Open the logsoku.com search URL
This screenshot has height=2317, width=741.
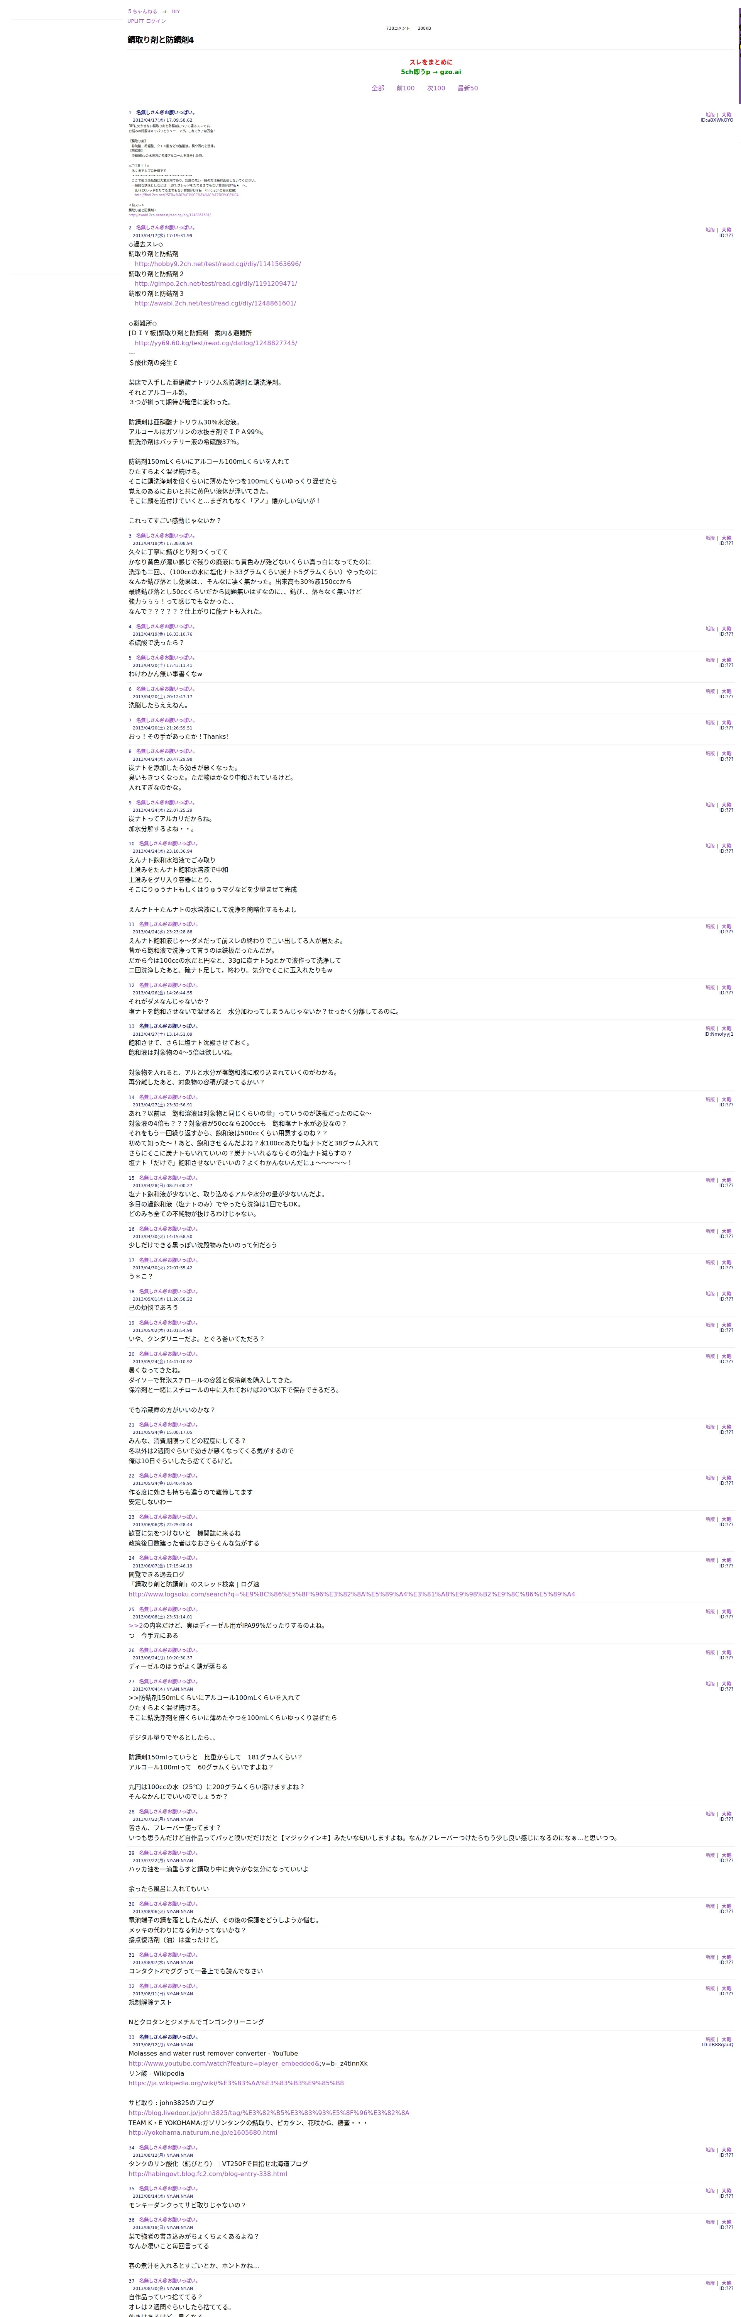[352, 1594]
